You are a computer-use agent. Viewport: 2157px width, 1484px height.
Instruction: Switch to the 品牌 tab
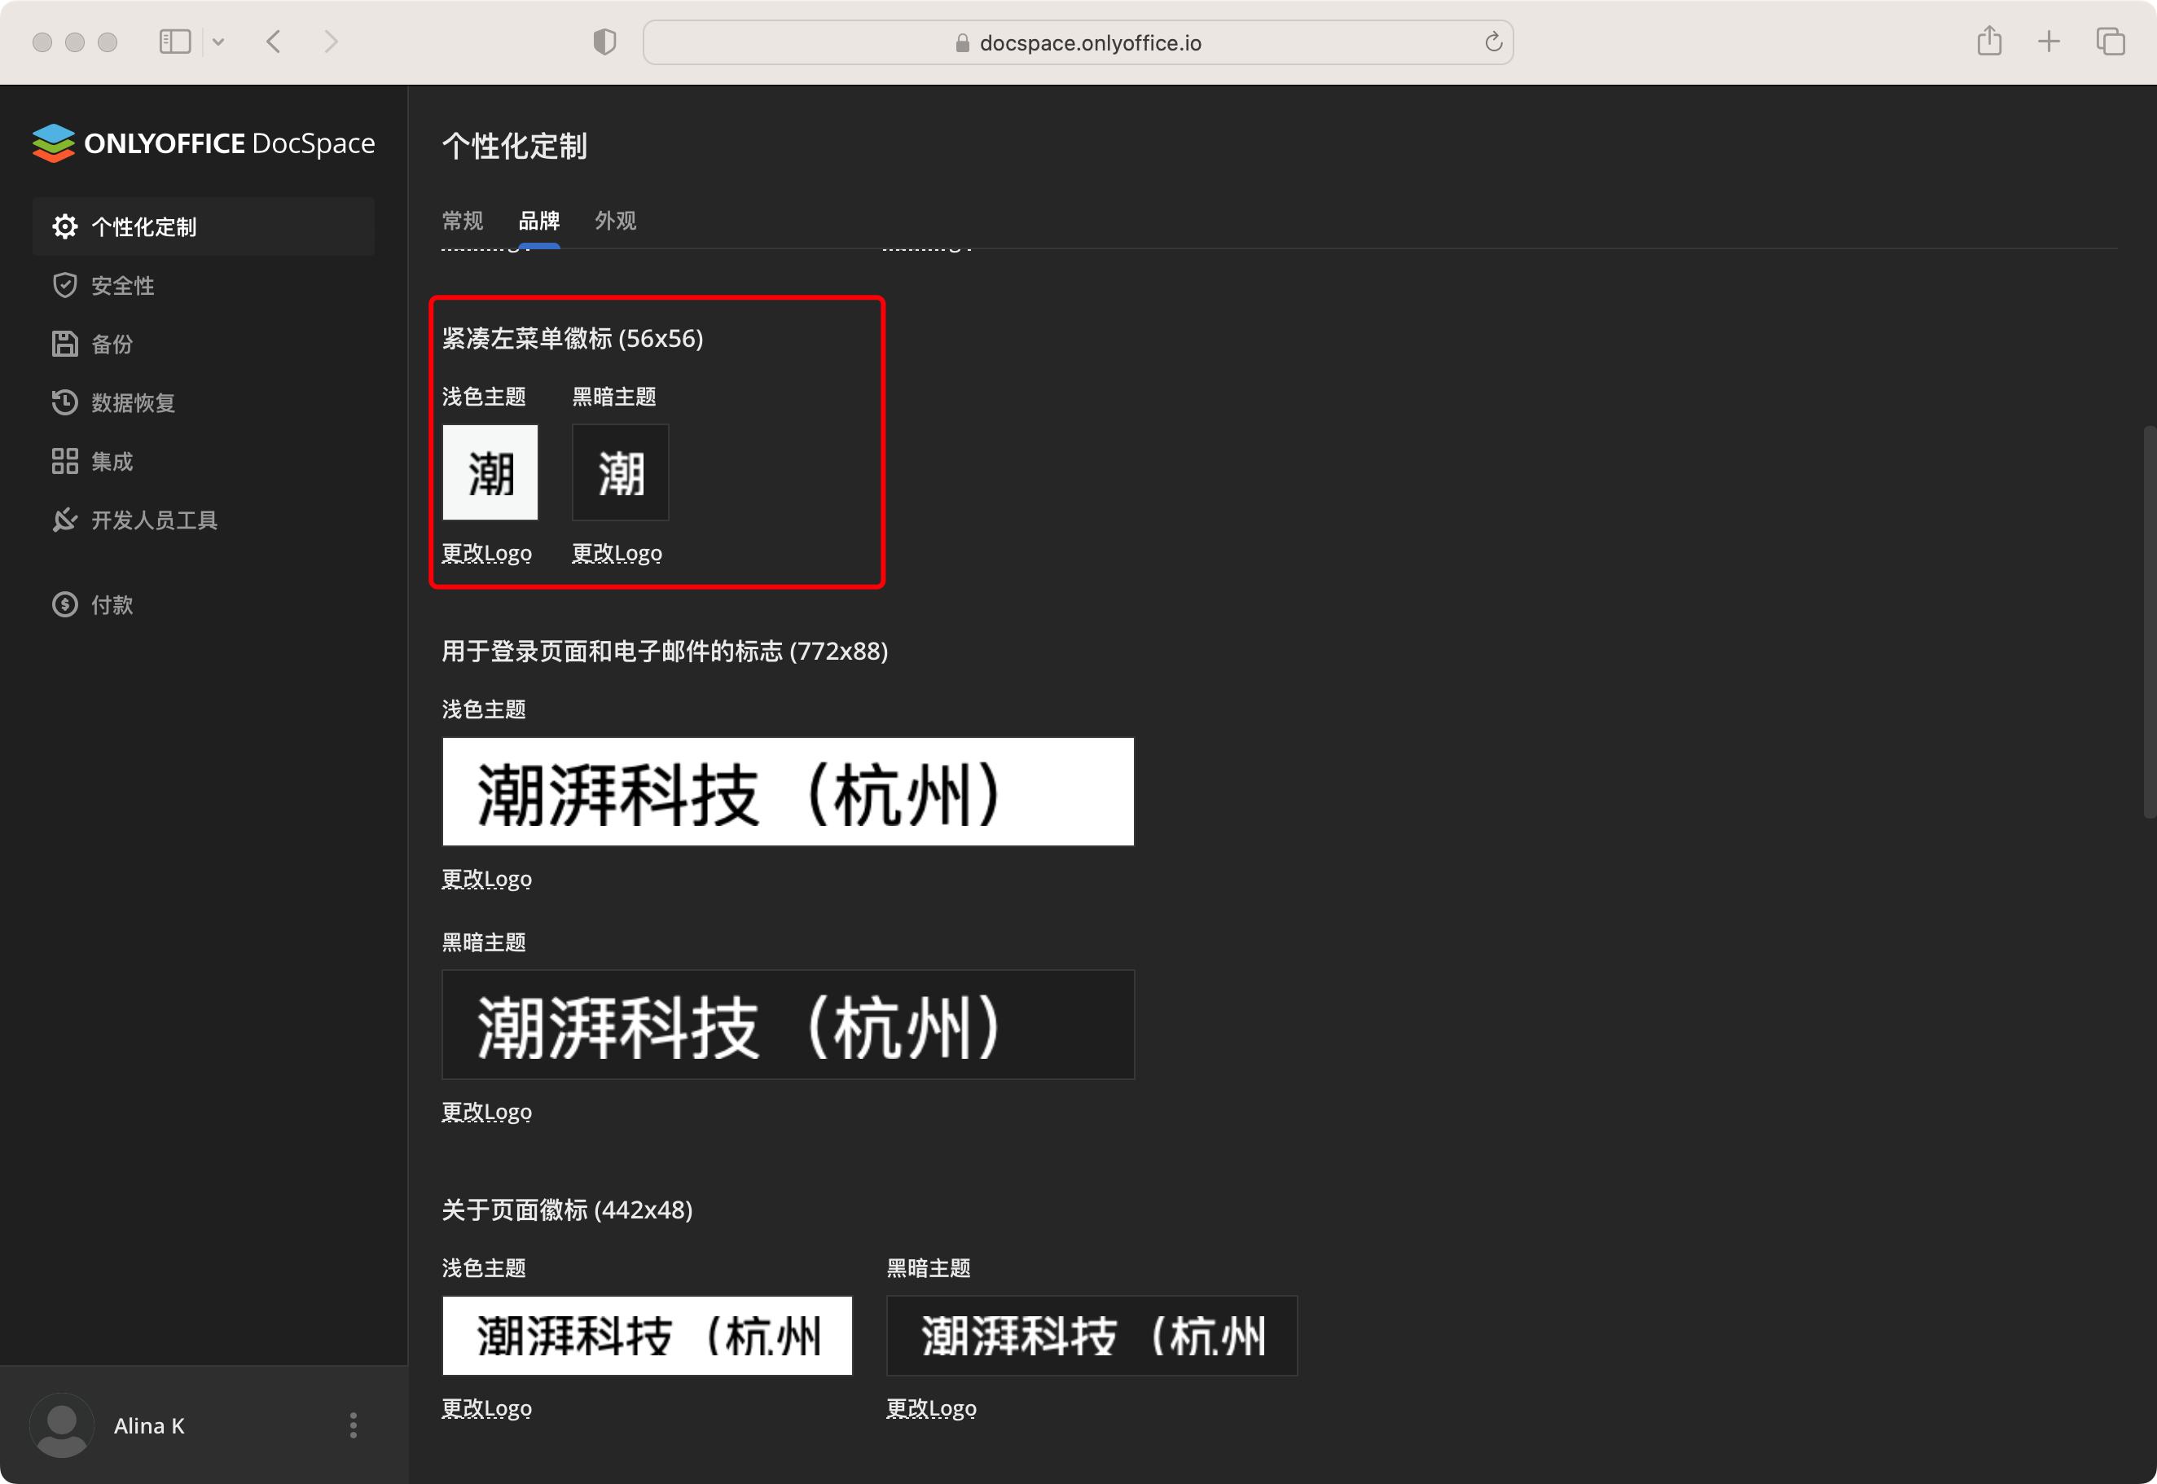(x=539, y=222)
